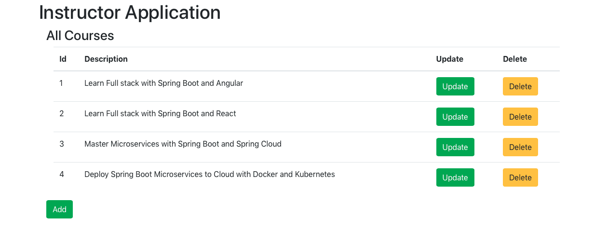Open Update for the Docker and Kubernetes course
The width and height of the screenshot is (594, 231).
point(455,177)
